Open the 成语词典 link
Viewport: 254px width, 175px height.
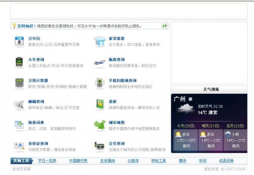click(226, 160)
